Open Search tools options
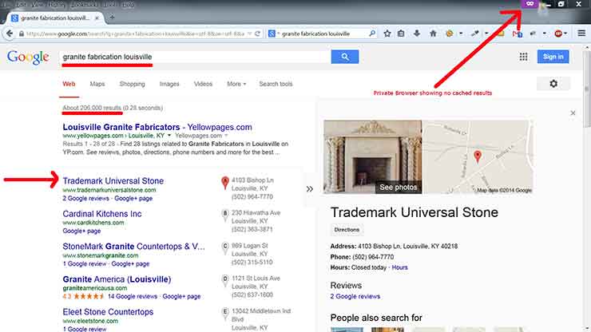Viewport: 591px width, 332px height. coord(276,84)
